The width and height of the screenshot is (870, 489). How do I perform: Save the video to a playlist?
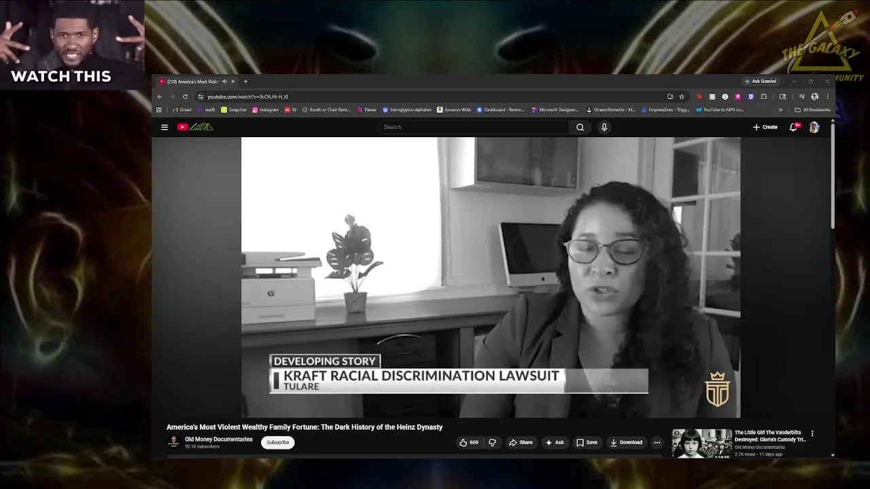[587, 442]
